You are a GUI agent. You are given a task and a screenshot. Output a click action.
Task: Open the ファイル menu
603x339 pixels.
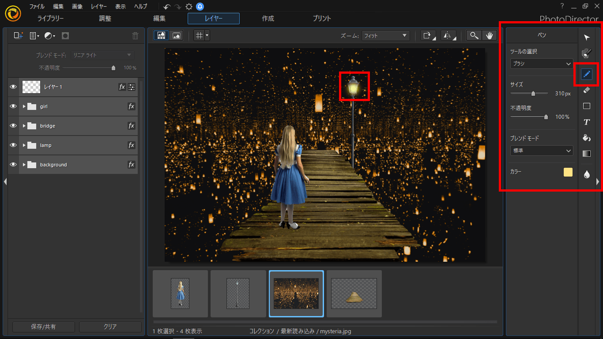click(x=37, y=7)
